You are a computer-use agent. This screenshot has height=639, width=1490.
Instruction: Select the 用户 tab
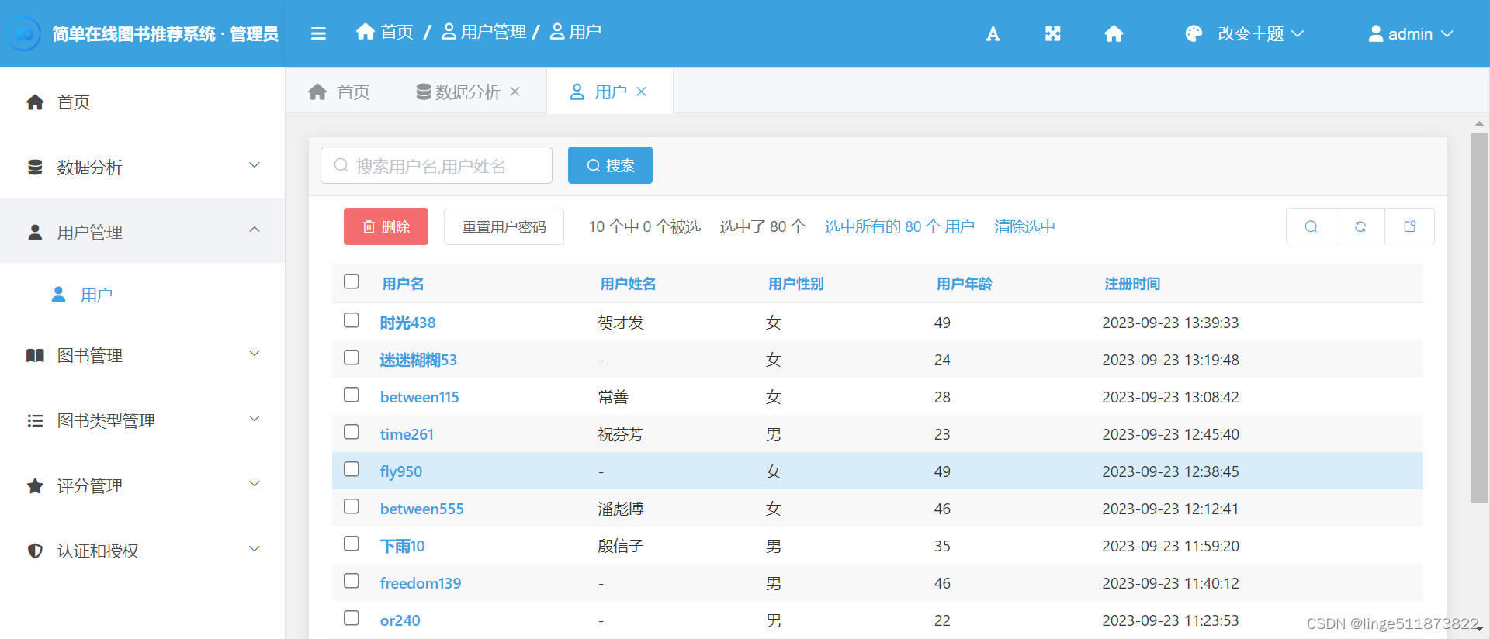pos(609,92)
